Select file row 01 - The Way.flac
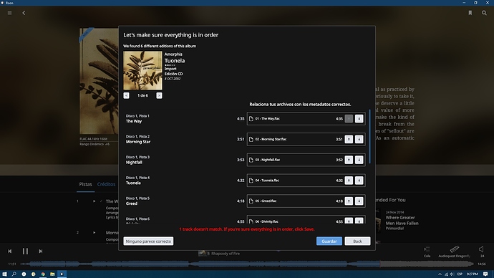 306,119
